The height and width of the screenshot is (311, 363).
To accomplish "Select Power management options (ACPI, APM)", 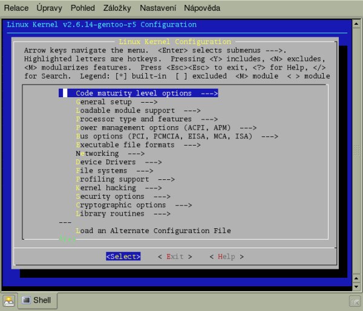I will pos(166,127).
